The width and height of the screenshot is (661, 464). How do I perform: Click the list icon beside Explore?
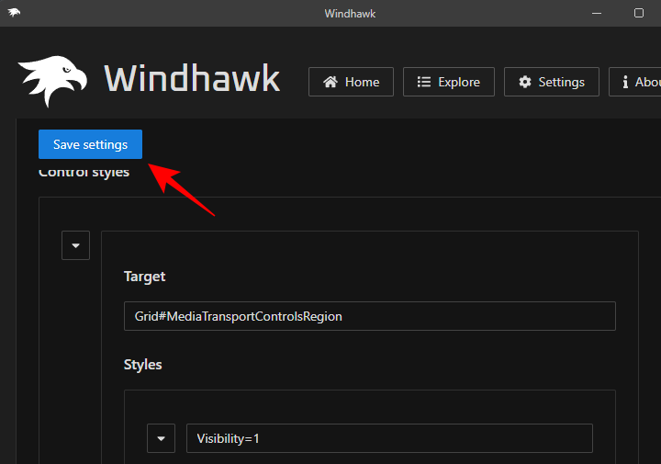pos(424,82)
